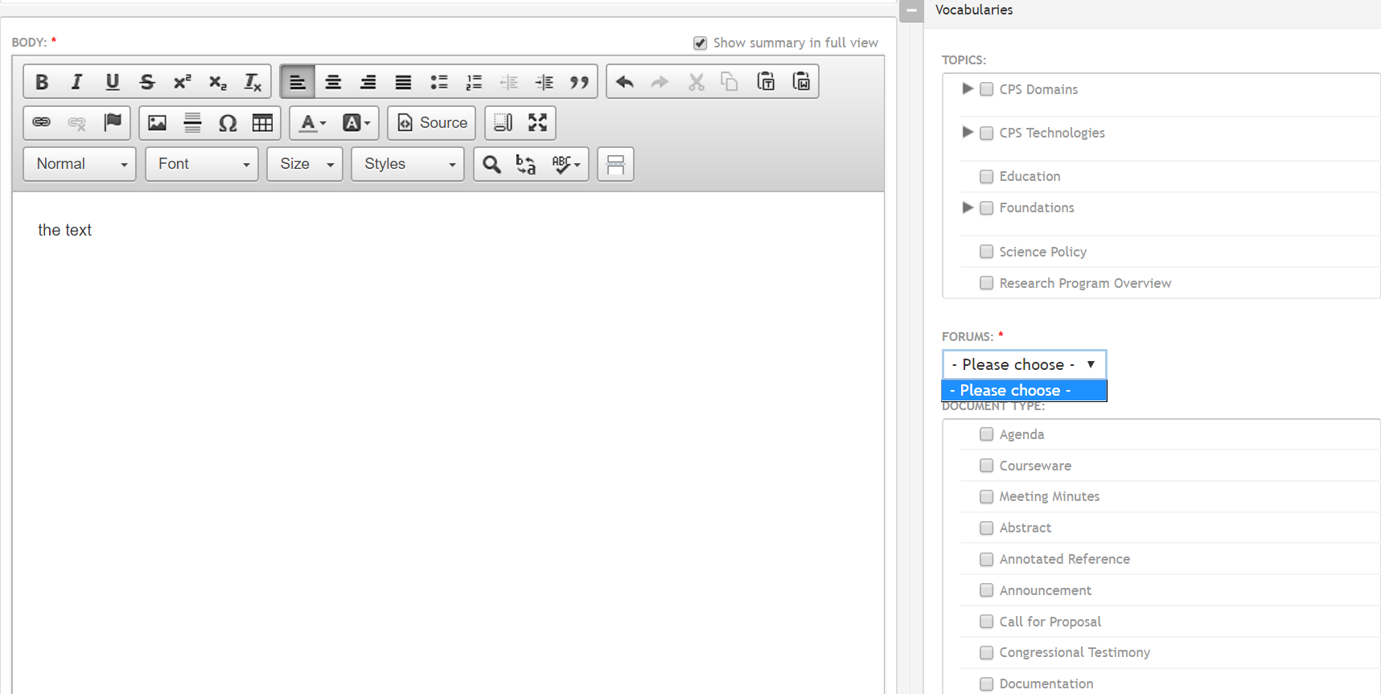The image size is (1381, 694).
Task: Open the Styles dropdown menu
Action: pos(408,164)
